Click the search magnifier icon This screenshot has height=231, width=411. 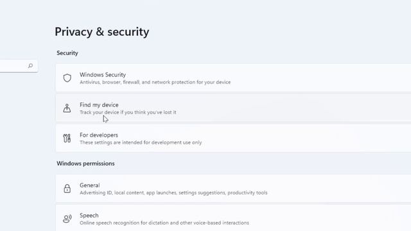30,65
